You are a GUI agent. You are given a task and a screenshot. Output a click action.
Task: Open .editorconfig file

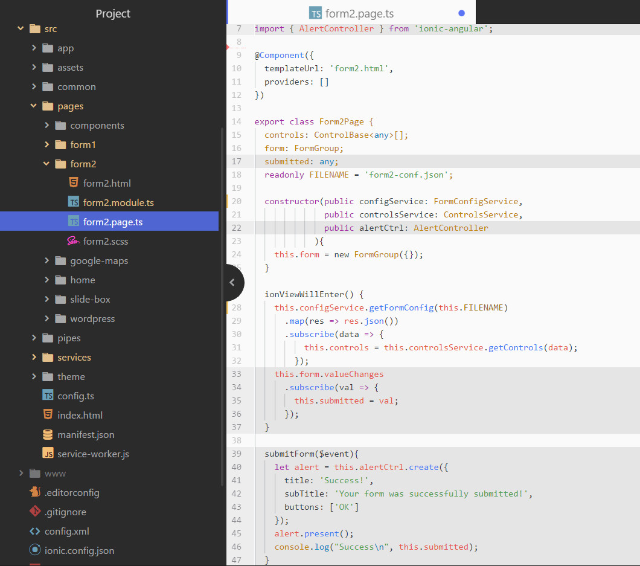(72, 492)
